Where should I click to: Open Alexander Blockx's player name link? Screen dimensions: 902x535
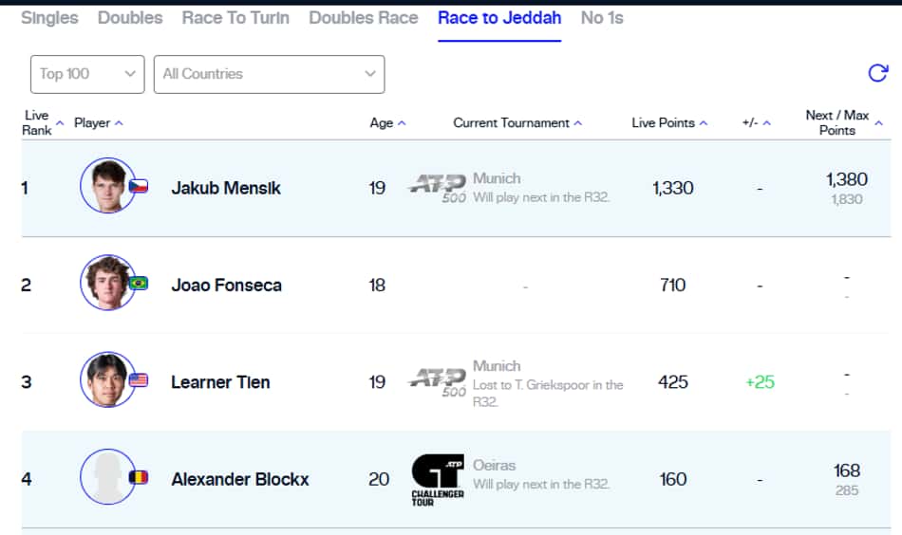tap(240, 479)
